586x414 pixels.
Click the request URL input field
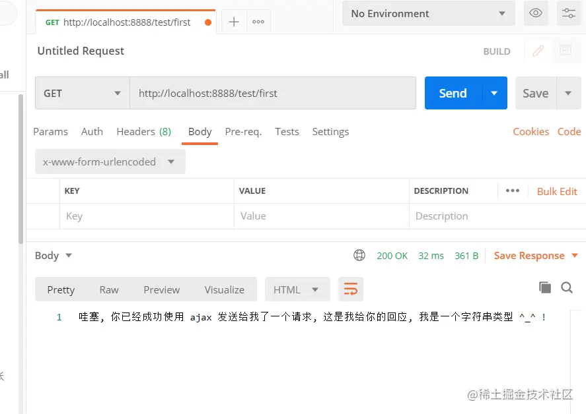coord(273,93)
